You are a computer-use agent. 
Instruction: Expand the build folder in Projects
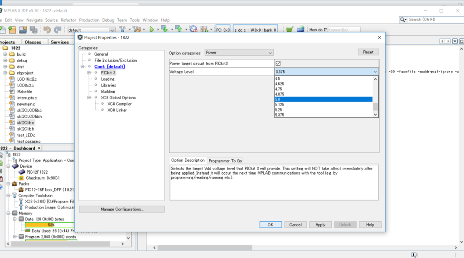[x=5, y=54]
